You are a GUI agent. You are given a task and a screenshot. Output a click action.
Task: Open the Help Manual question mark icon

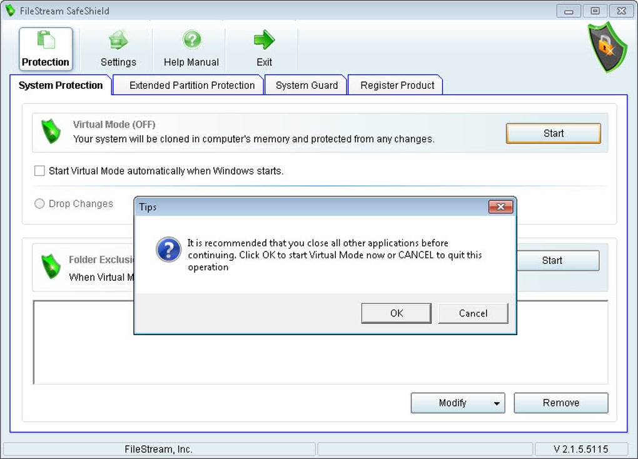(x=191, y=40)
